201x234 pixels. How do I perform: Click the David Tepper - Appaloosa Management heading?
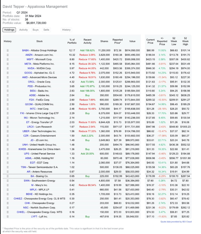[x=35, y=7]
